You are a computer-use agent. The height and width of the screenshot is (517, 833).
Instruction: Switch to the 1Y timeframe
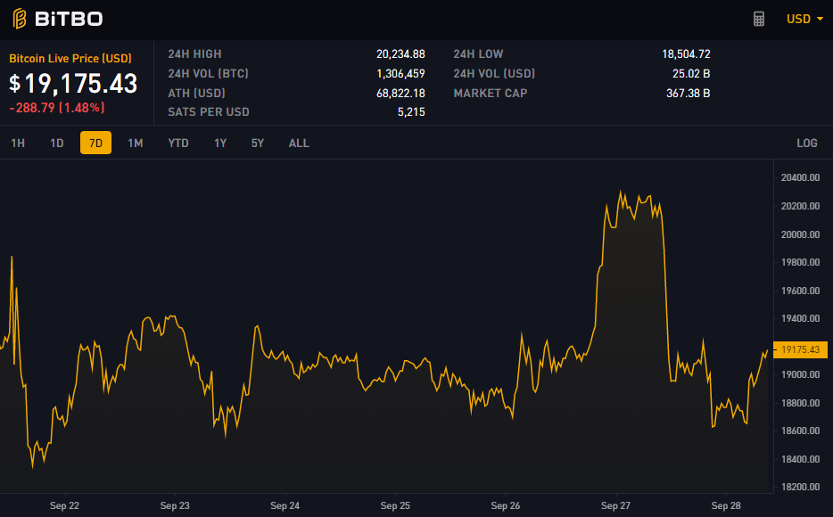tap(220, 143)
